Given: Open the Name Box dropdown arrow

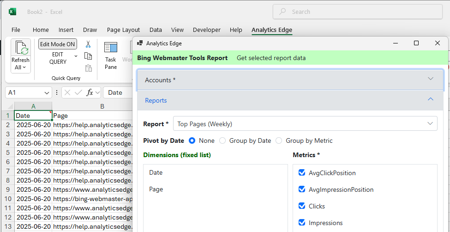Looking at the screenshot, I should click(x=47, y=92).
